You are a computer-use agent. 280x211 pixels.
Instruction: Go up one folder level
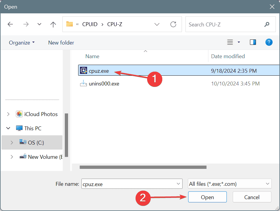(53, 24)
